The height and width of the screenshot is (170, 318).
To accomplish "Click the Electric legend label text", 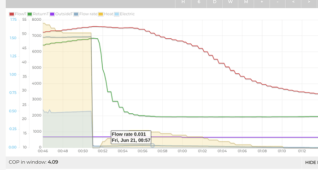I will (x=127, y=14).
